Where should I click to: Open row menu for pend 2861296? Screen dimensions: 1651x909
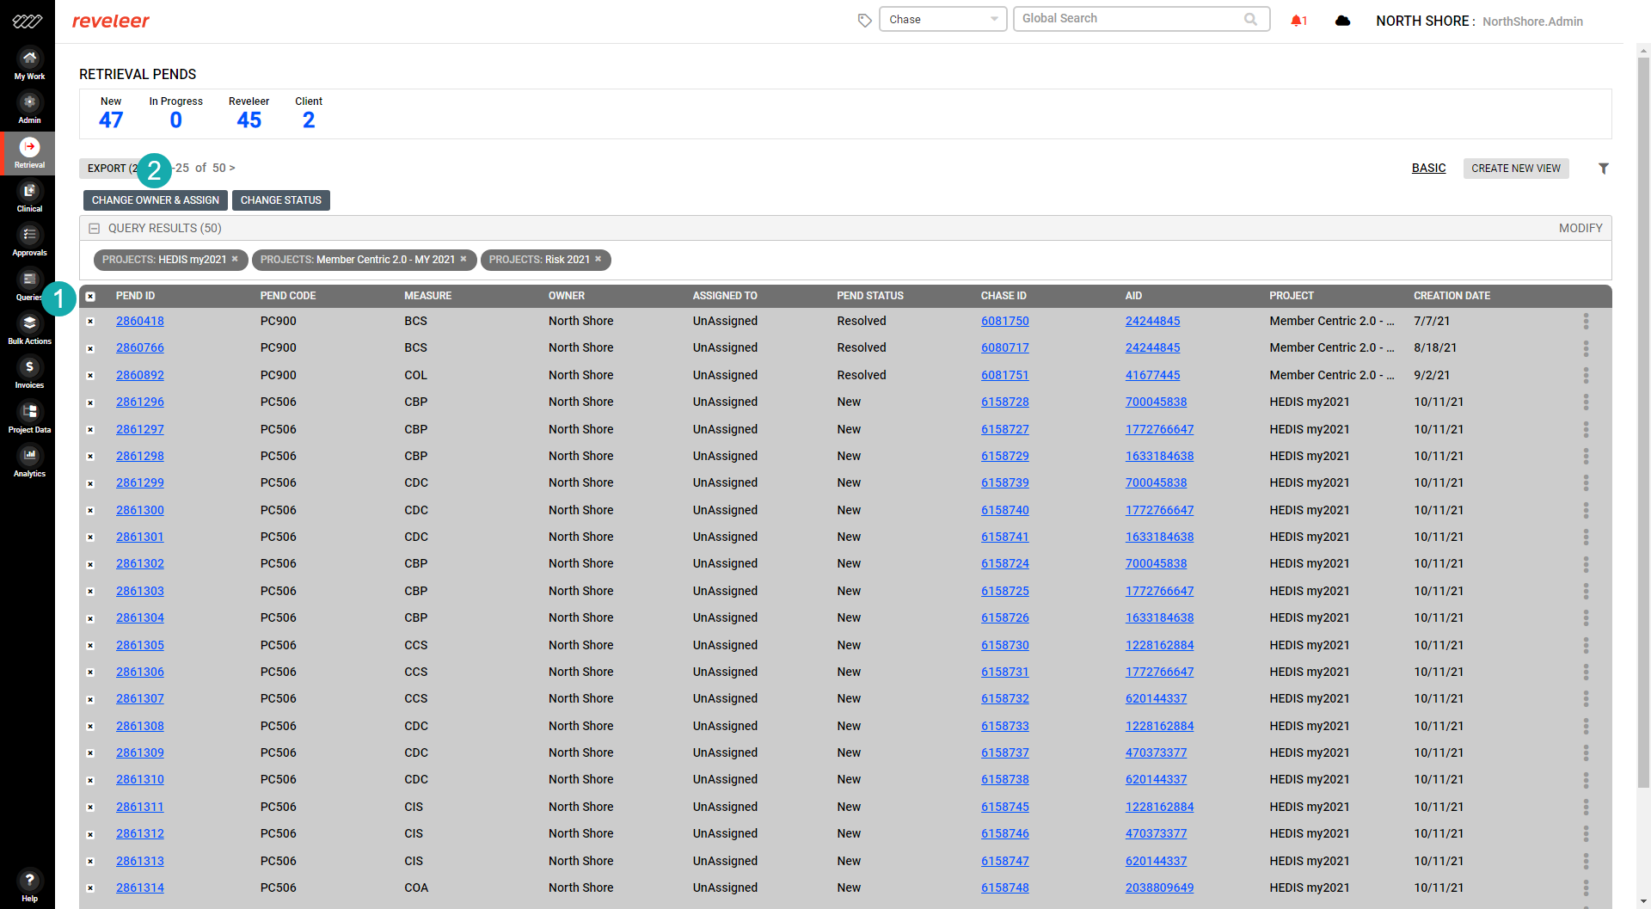[1586, 402]
